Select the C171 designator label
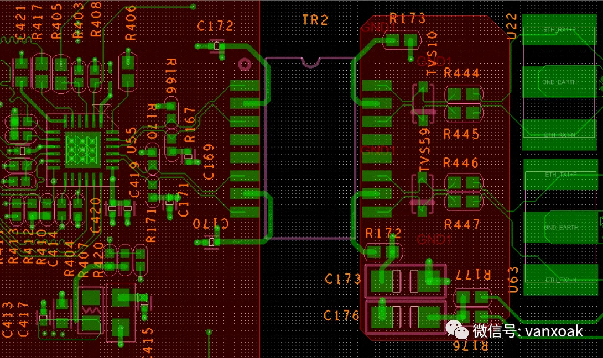Viewport: 603px width, 358px height. click(183, 199)
